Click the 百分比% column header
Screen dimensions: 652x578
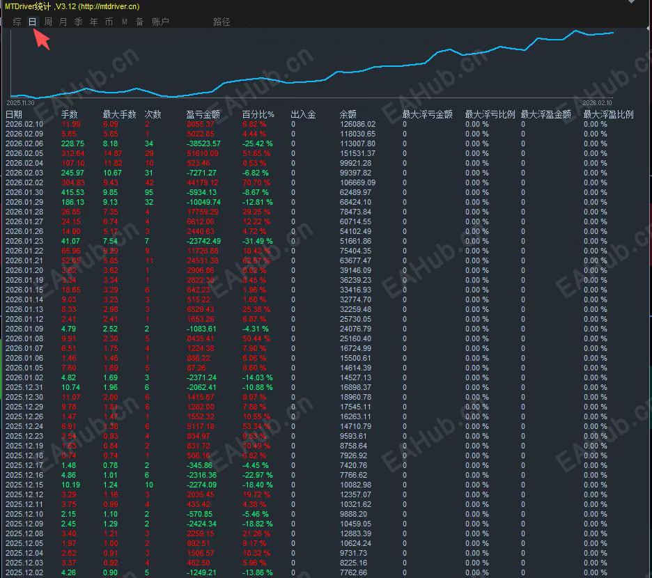coord(258,114)
